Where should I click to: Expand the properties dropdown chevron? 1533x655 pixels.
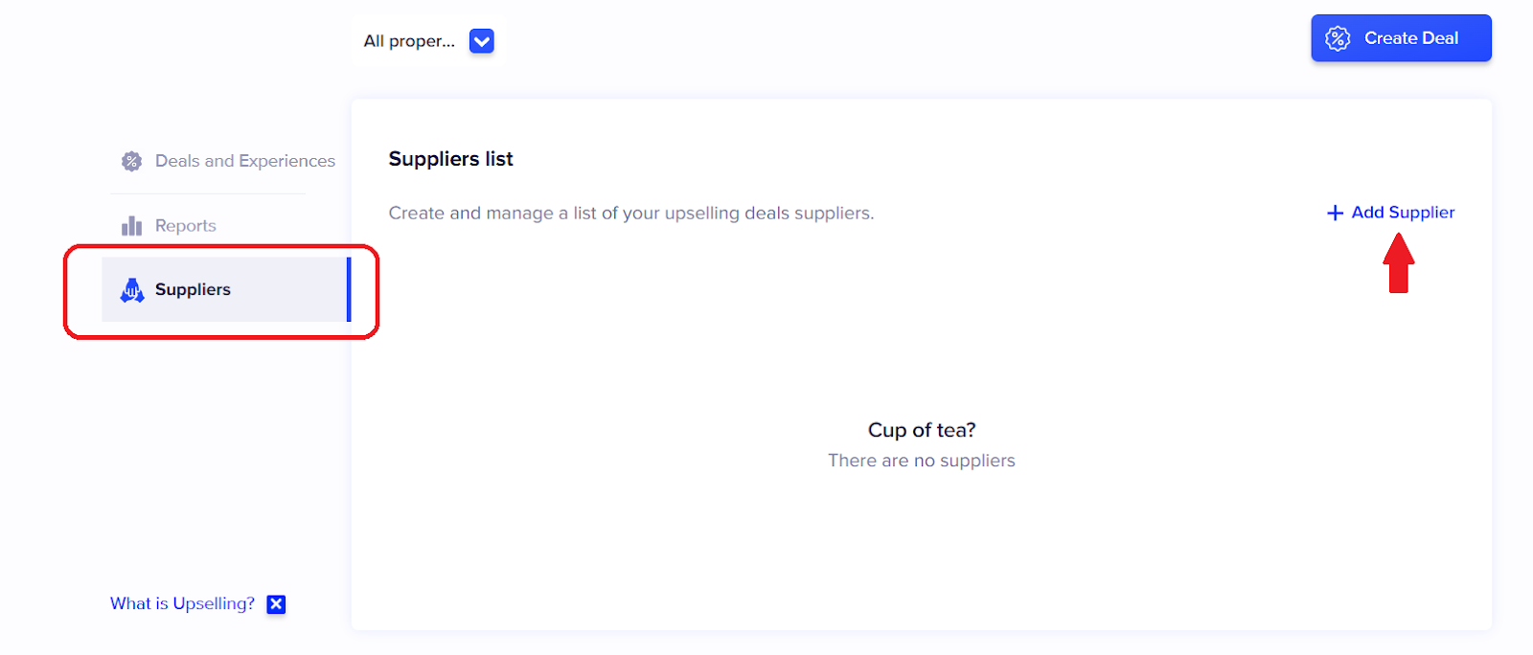point(481,41)
